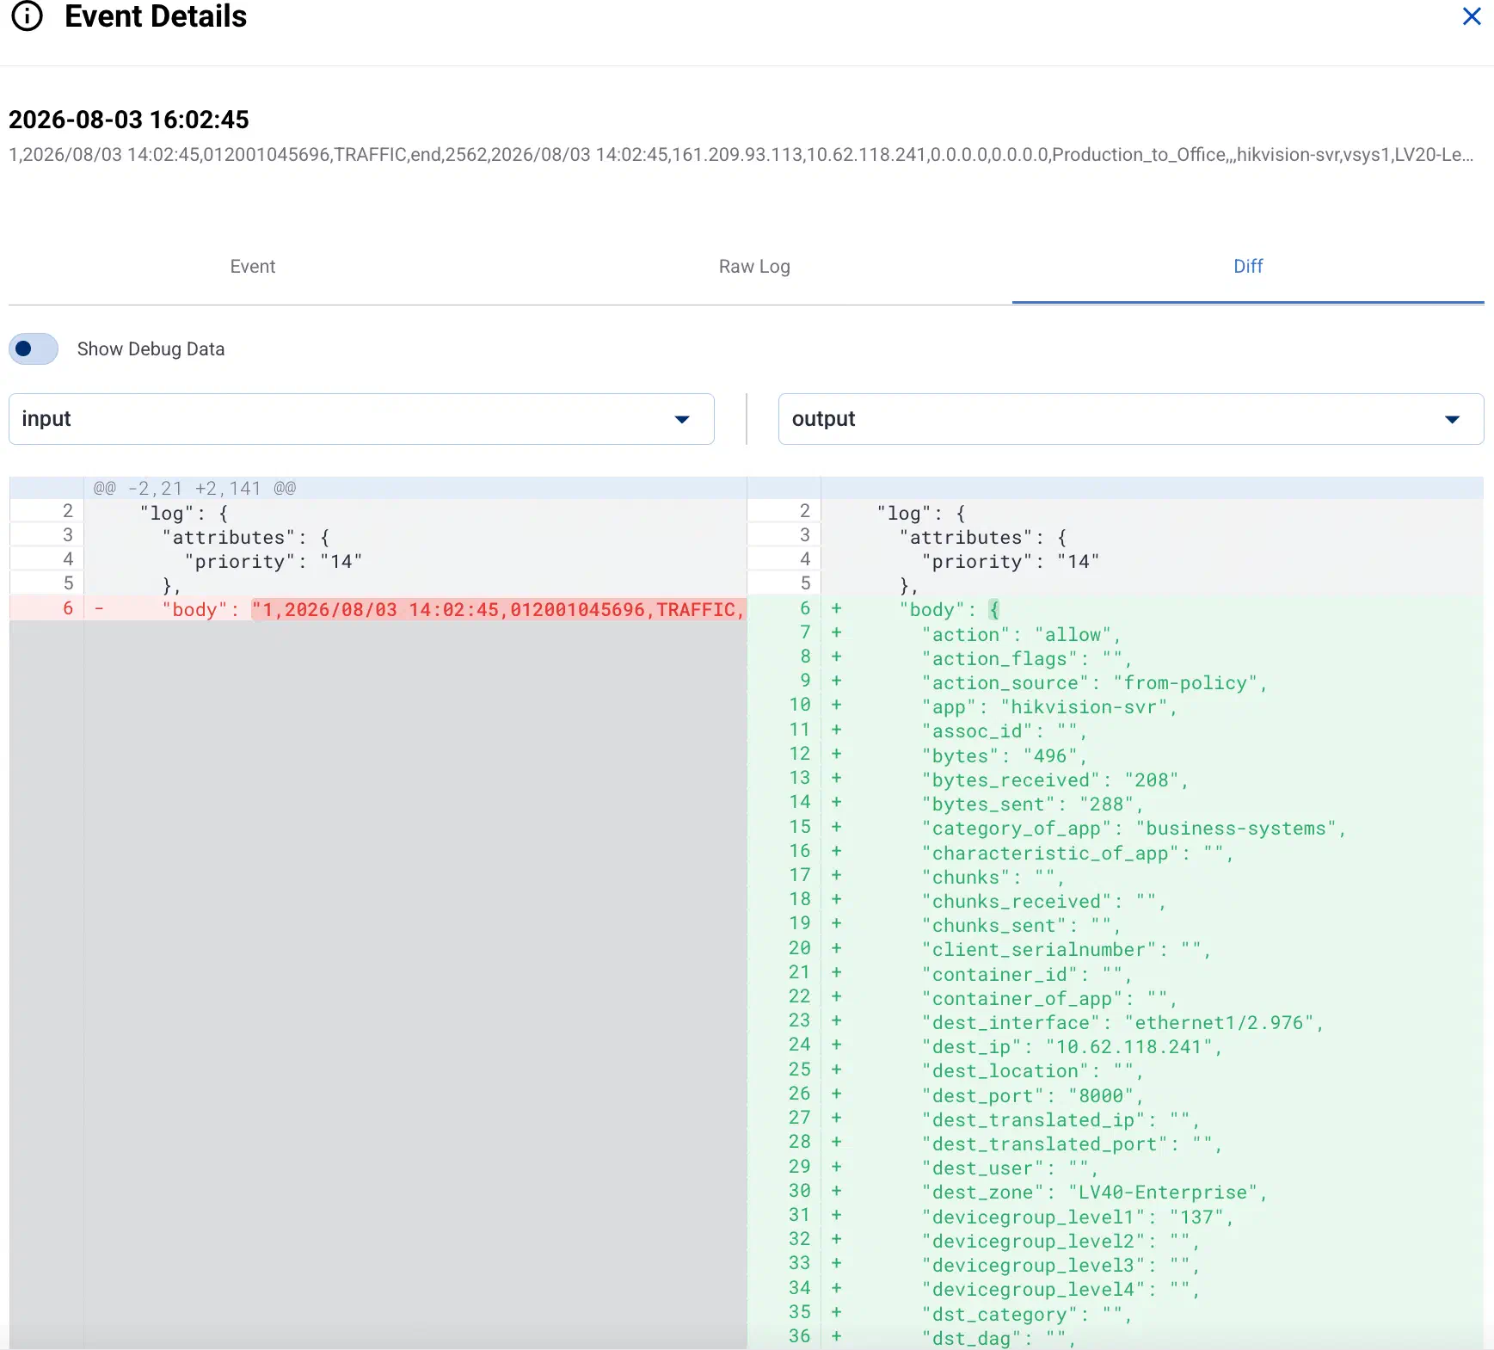Toggle the Show Debug Data switch

coord(34,348)
